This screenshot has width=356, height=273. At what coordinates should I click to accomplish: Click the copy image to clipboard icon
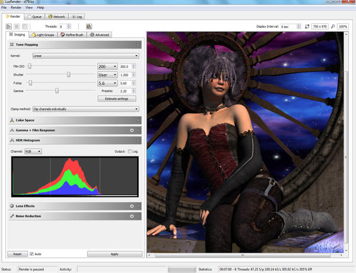pos(88,26)
